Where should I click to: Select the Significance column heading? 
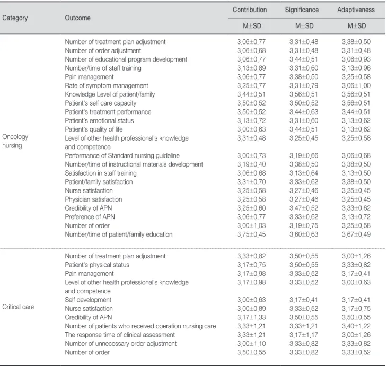302,10
